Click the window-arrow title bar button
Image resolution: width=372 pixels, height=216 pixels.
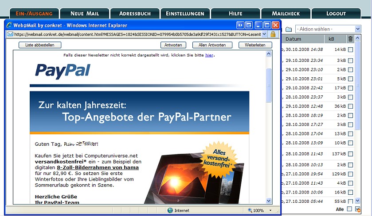click(249, 25)
